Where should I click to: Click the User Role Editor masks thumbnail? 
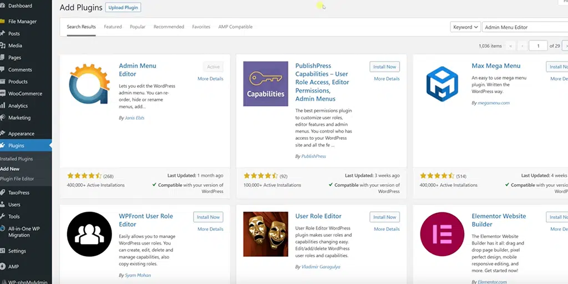pos(266,234)
